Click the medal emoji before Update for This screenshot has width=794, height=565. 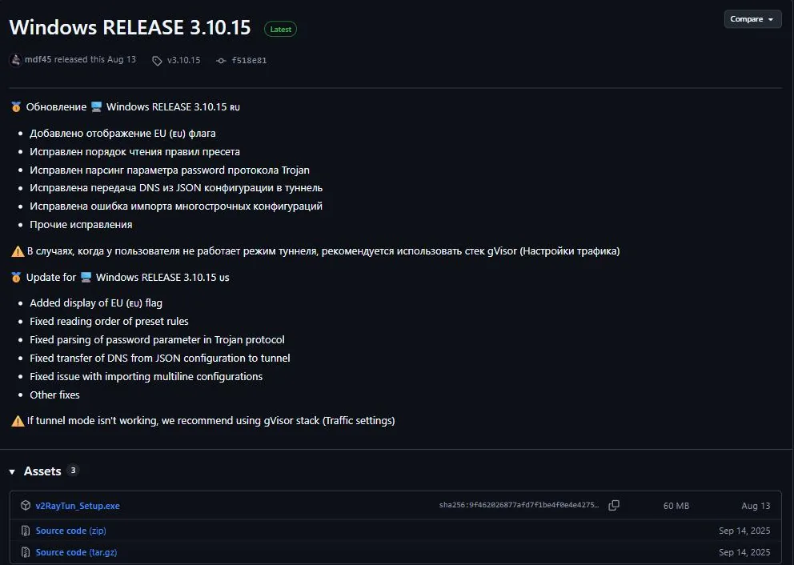[x=16, y=278]
